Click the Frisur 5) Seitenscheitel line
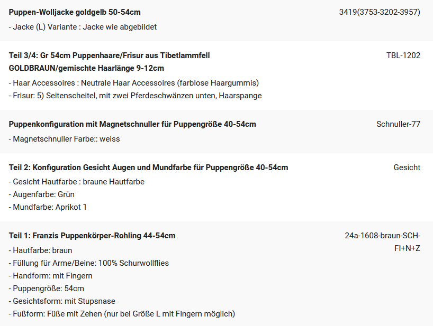The image size is (433, 326). tap(136, 96)
